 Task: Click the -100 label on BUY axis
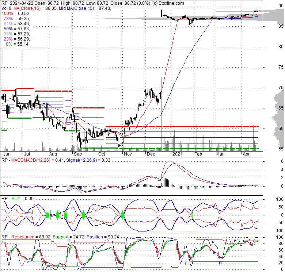(280, 231)
